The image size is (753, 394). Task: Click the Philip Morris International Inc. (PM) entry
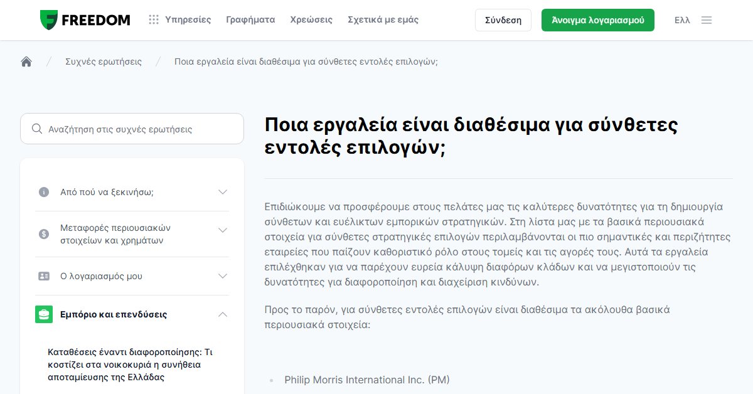coord(367,380)
